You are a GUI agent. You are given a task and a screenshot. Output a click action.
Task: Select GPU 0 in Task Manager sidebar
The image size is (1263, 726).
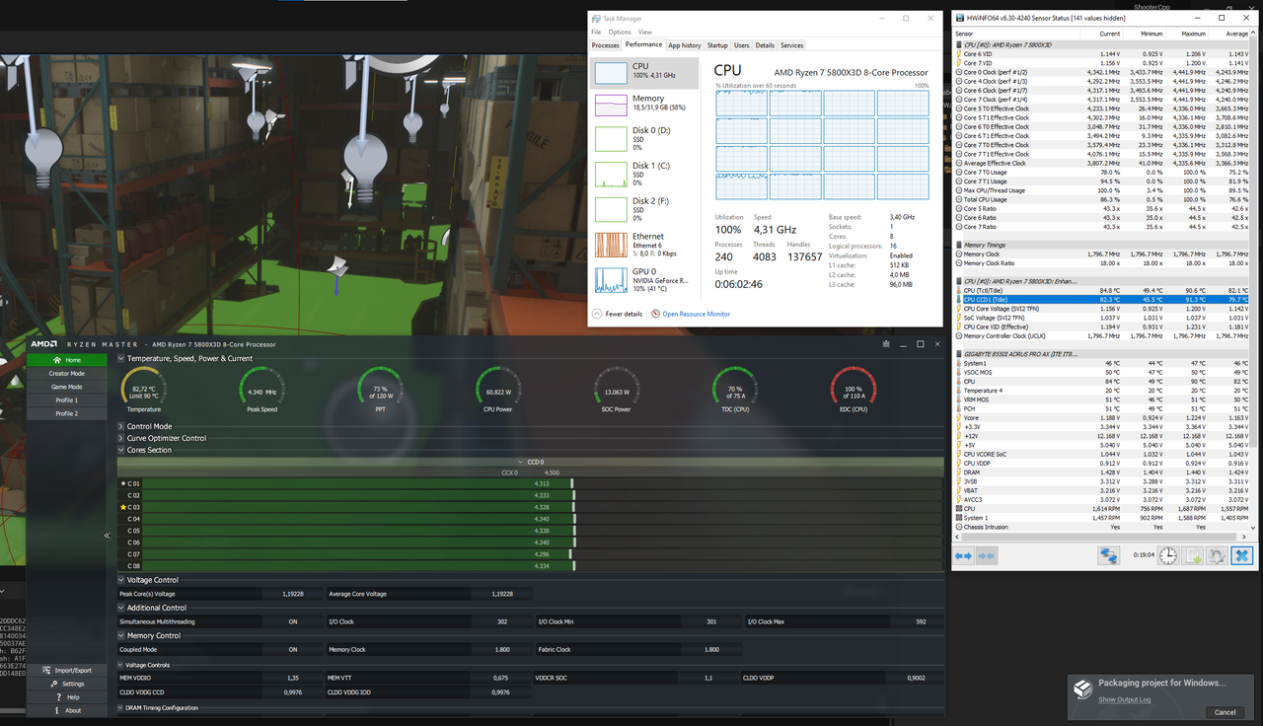[643, 280]
